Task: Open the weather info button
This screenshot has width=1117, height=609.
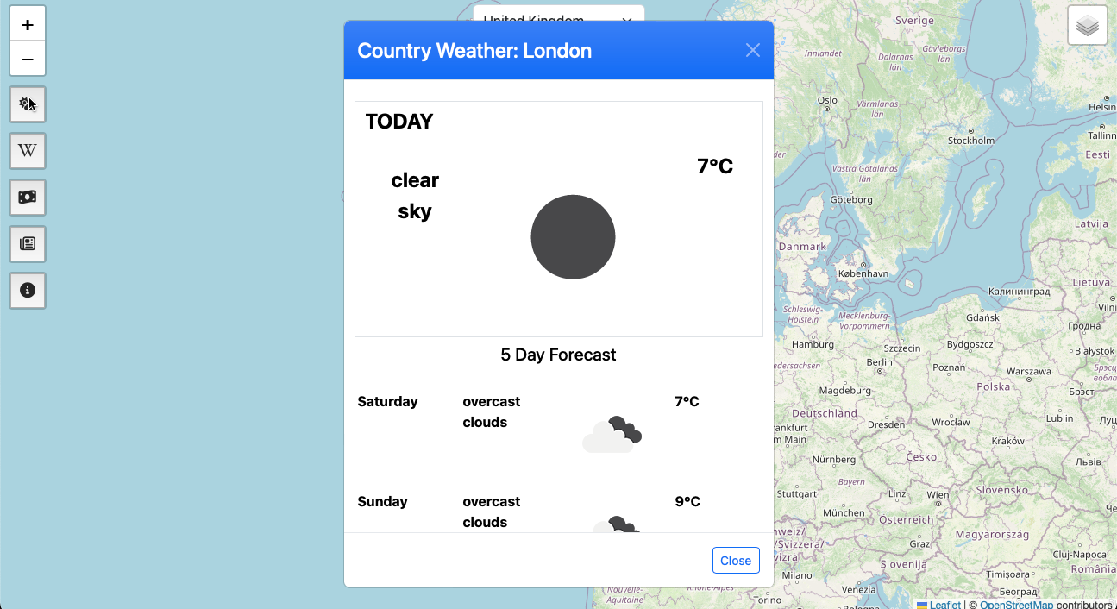Action: tap(28, 104)
